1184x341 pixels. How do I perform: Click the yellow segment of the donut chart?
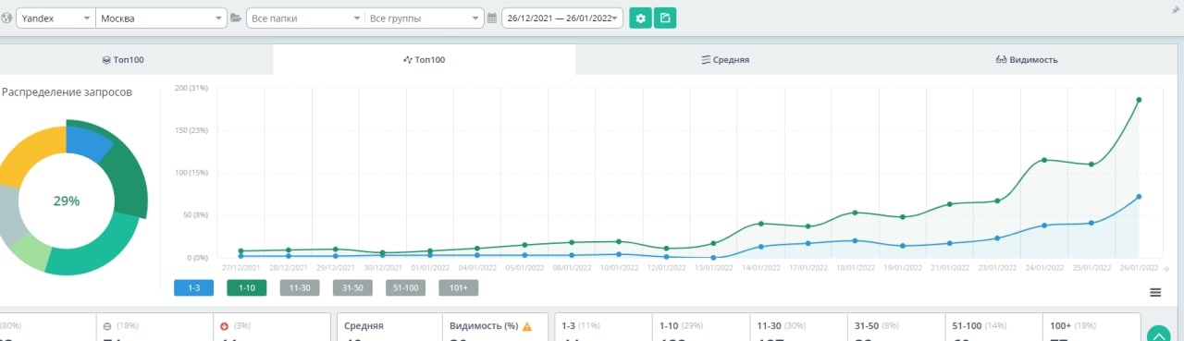[33, 154]
